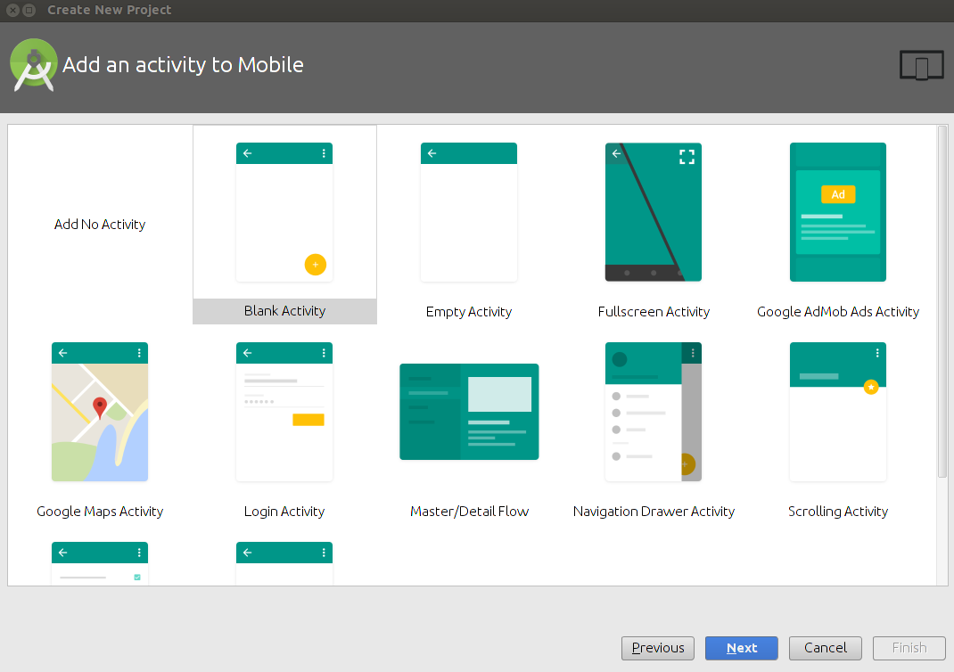Screen dimensions: 954x672
Task: Select the Blank Activity template thumbnail
Action: point(284,212)
